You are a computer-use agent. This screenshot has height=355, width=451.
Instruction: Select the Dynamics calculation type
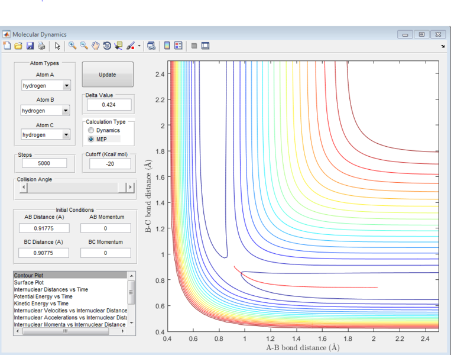click(x=91, y=130)
